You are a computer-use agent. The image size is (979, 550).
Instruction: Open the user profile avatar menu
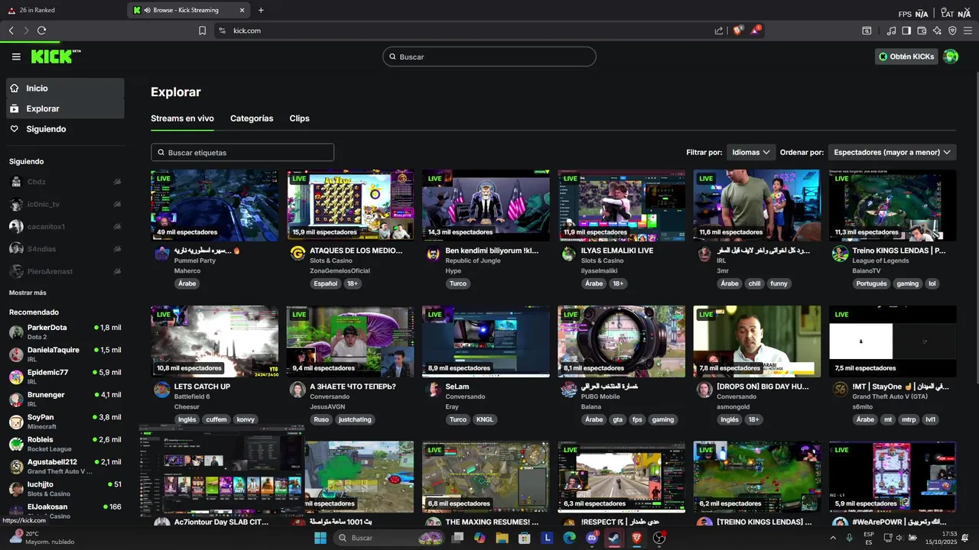coord(951,57)
